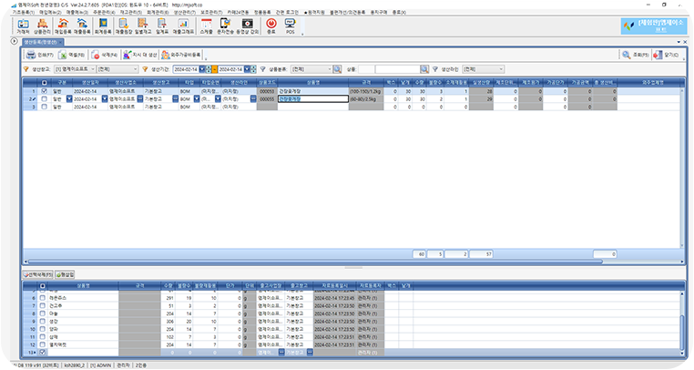Screen dimensions: 694x370
Task: Expand the second 생산창고 [전체] dropdown
Action: (136, 69)
